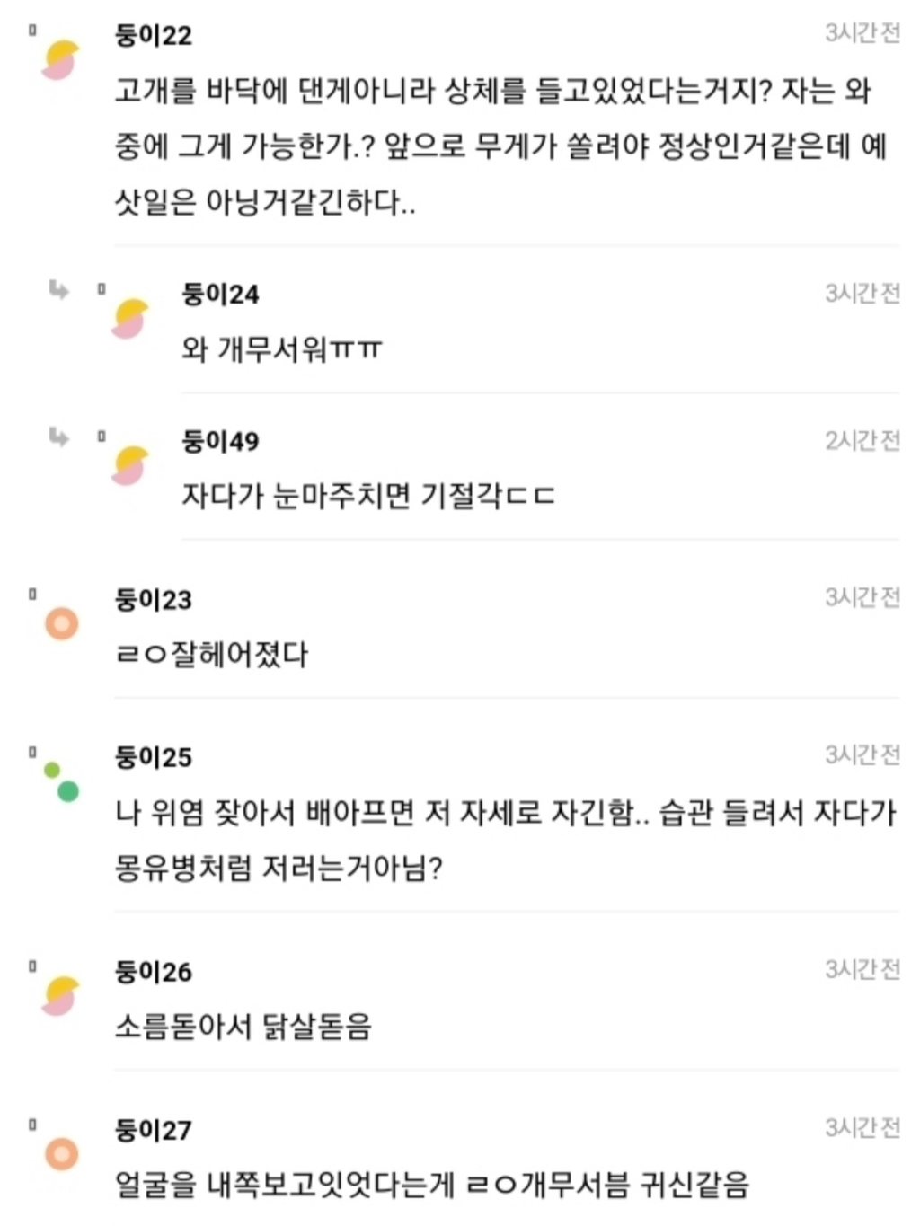The height and width of the screenshot is (1226, 920).
Task: Click 둥이26's yellow-pink avatar icon
Action: (60, 996)
